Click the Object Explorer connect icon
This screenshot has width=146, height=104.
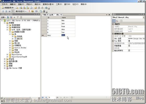click(x=8, y=17)
